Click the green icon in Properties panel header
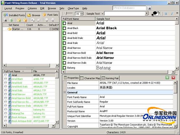Image resolution: width=180 pixels, height=135 pixels. 167,78
